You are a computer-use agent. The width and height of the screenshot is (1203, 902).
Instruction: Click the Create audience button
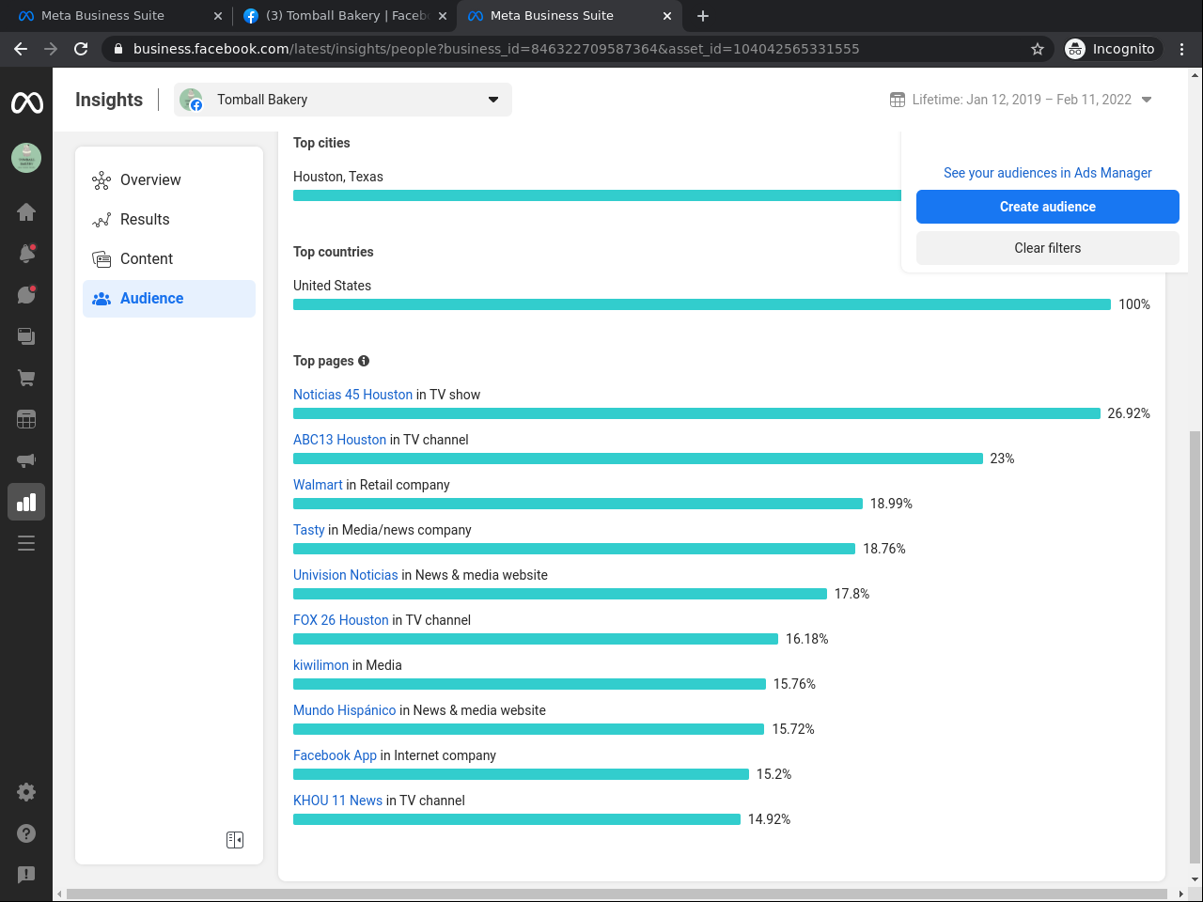click(1048, 207)
